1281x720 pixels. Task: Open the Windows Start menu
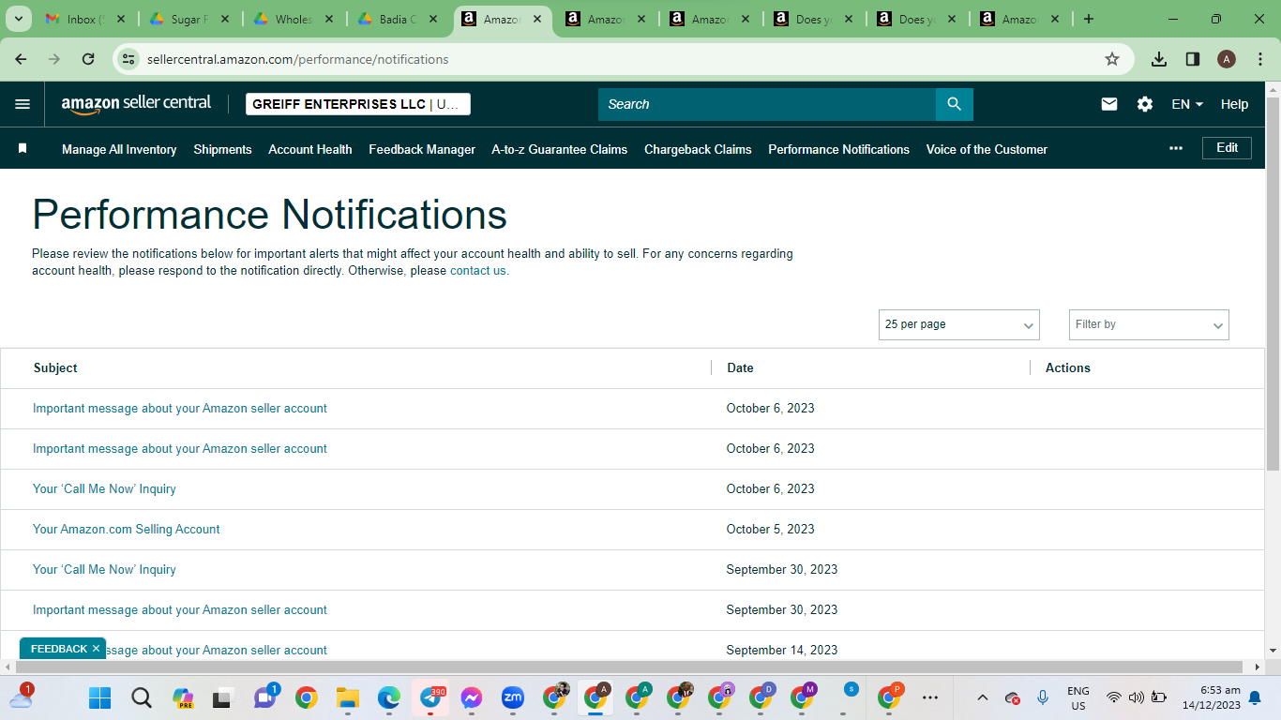click(x=99, y=697)
